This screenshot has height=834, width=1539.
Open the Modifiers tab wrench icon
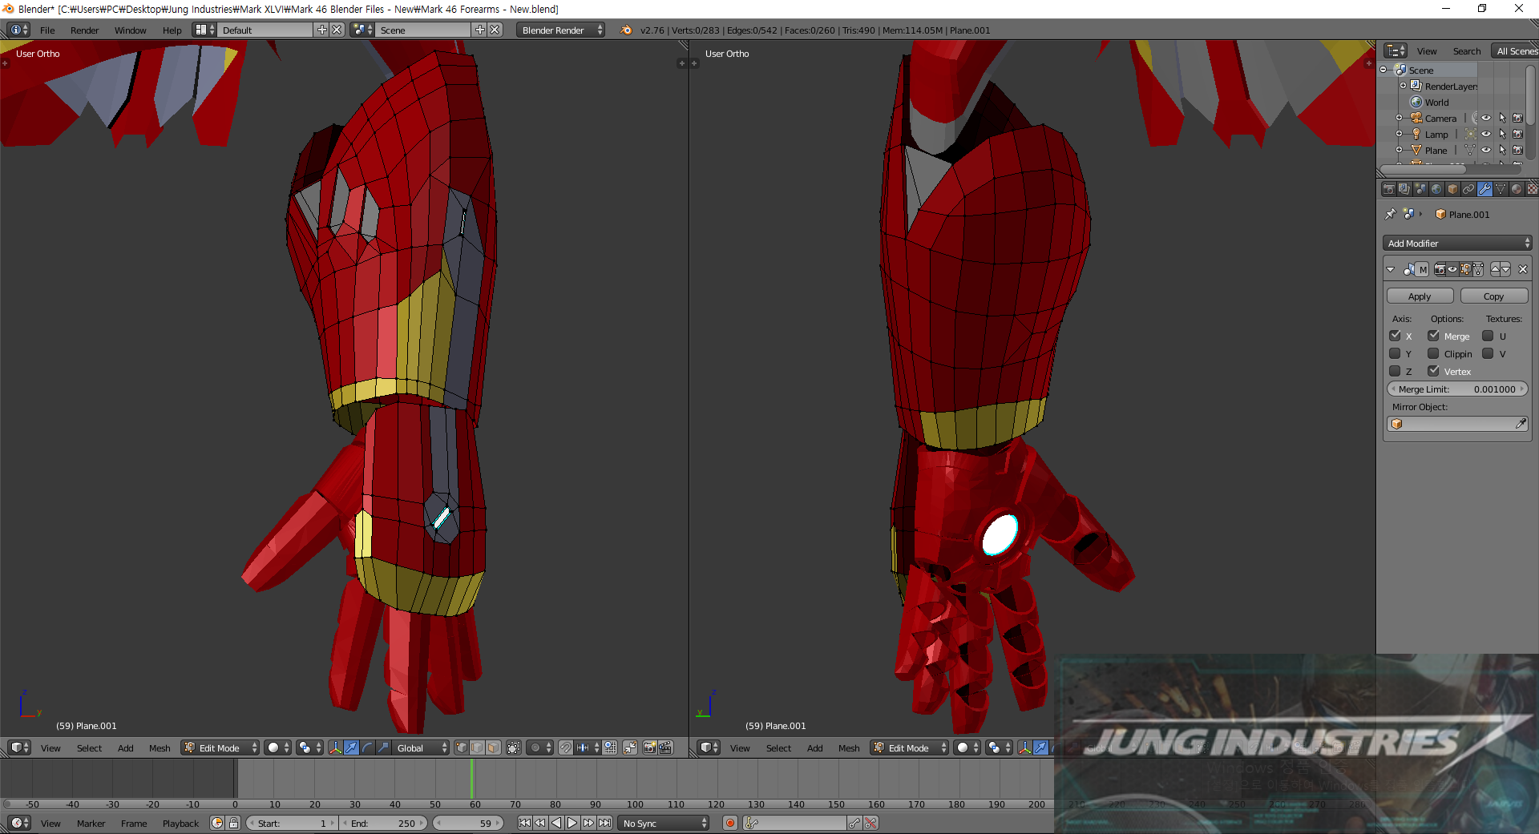coord(1484,189)
